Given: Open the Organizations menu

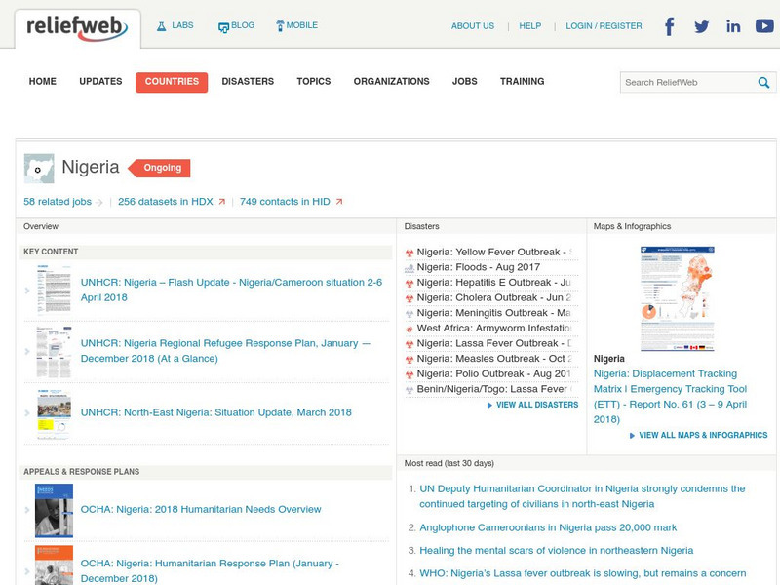Looking at the screenshot, I should coord(392,82).
